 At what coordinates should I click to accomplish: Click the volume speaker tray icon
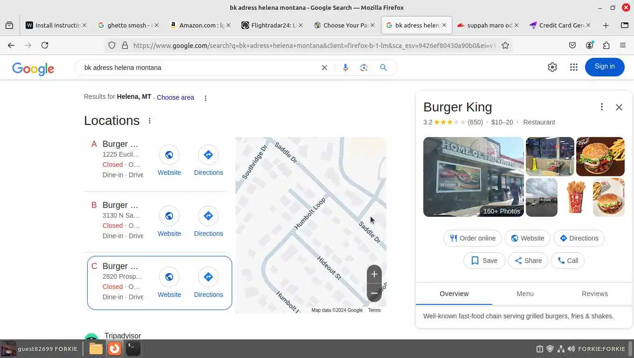click(x=571, y=349)
